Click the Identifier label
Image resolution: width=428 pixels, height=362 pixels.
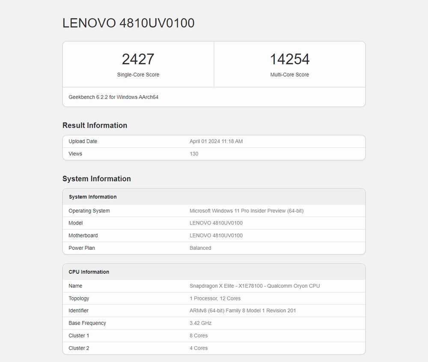click(78, 311)
